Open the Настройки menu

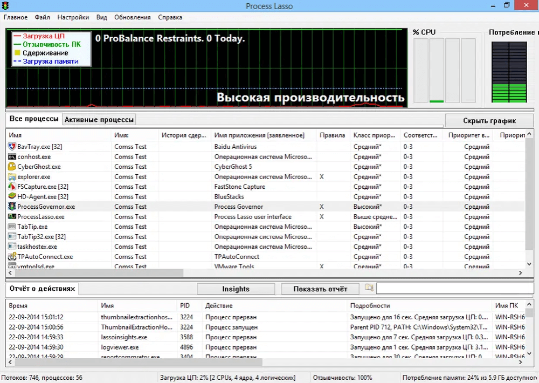73,17
